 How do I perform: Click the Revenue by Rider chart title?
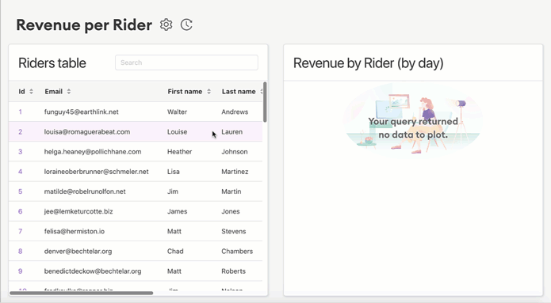click(369, 63)
